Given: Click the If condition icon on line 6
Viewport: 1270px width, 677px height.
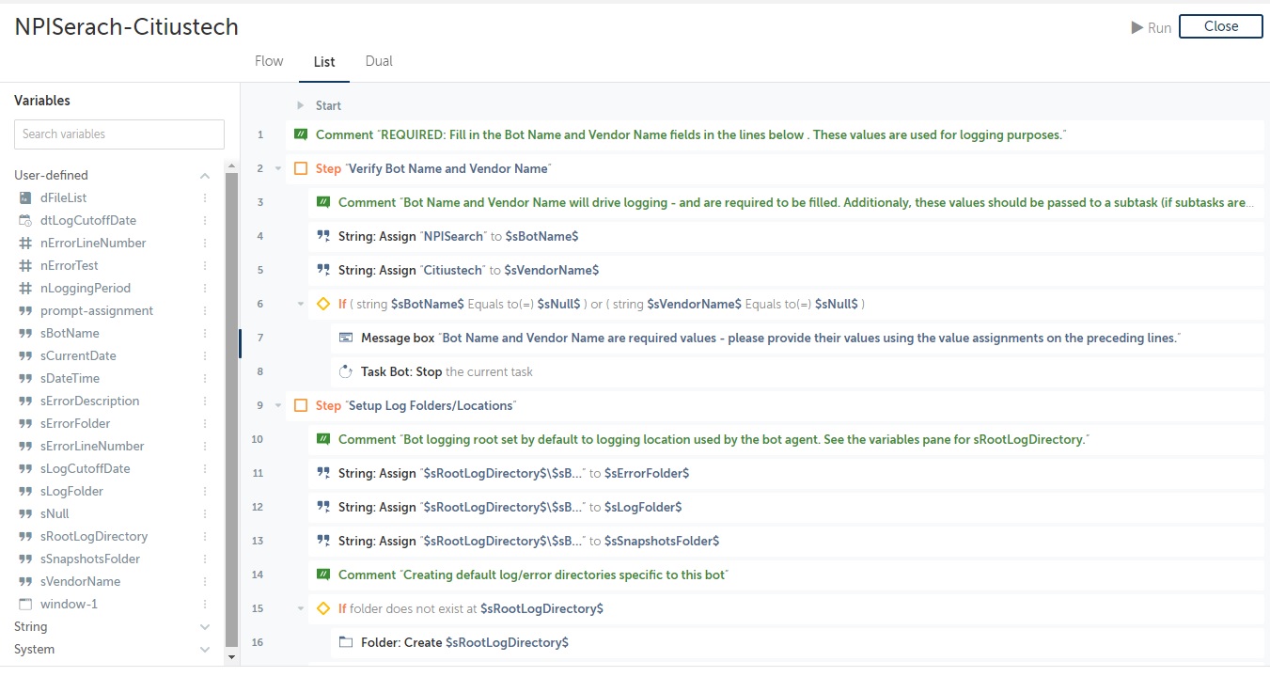Looking at the screenshot, I should click(x=323, y=304).
